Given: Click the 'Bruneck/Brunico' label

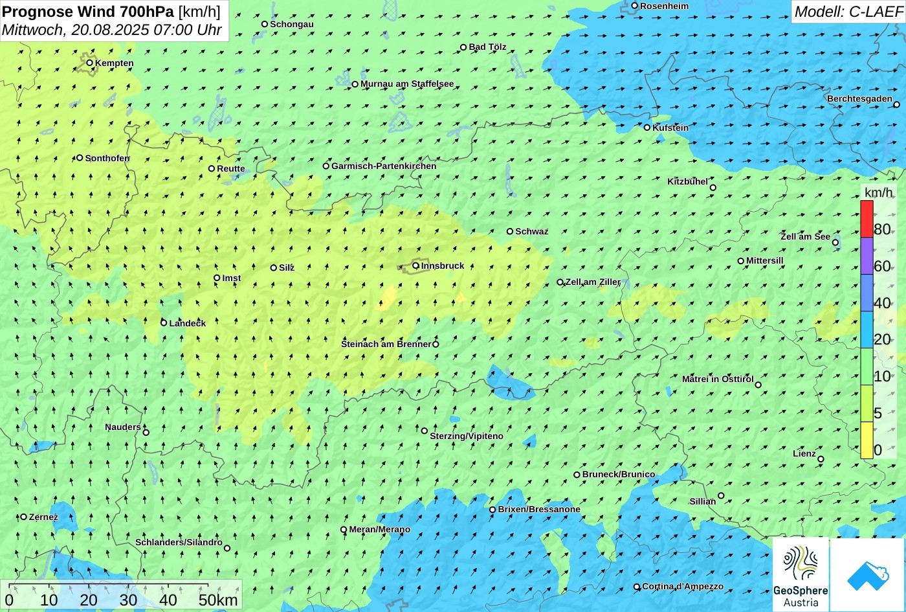Looking at the screenshot, I should 619,474.
